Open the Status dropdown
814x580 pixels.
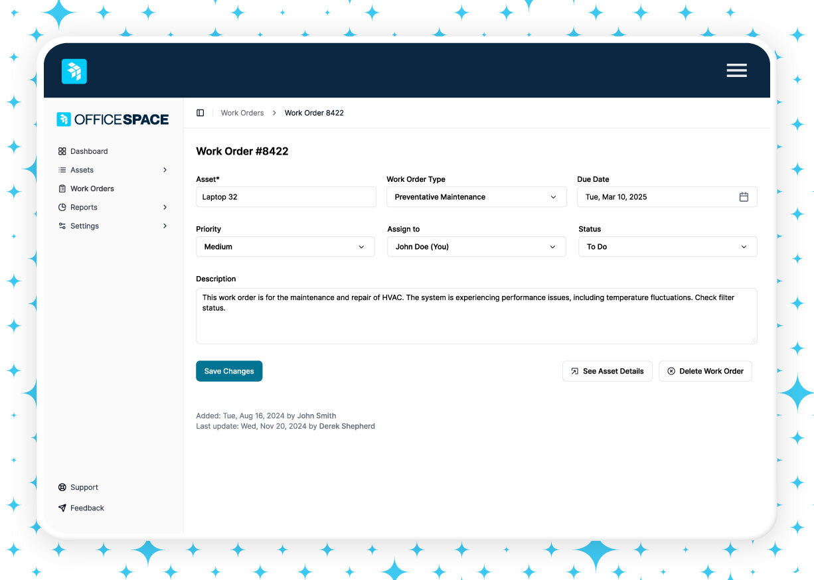point(667,247)
